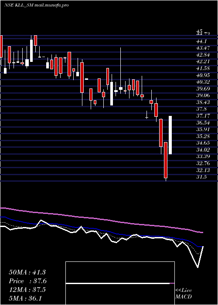
Task: Click the 32.13 price axis label
Action: pyautogui.click(x=203, y=170)
